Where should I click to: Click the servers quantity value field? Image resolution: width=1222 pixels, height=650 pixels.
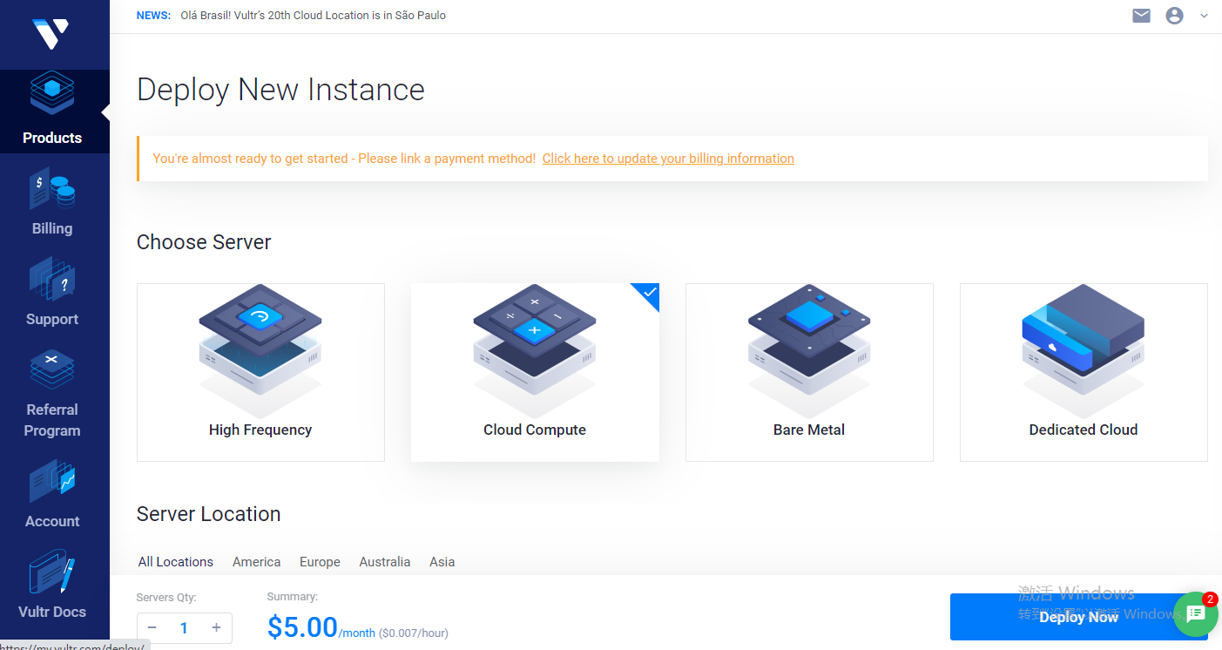click(184, 628)
